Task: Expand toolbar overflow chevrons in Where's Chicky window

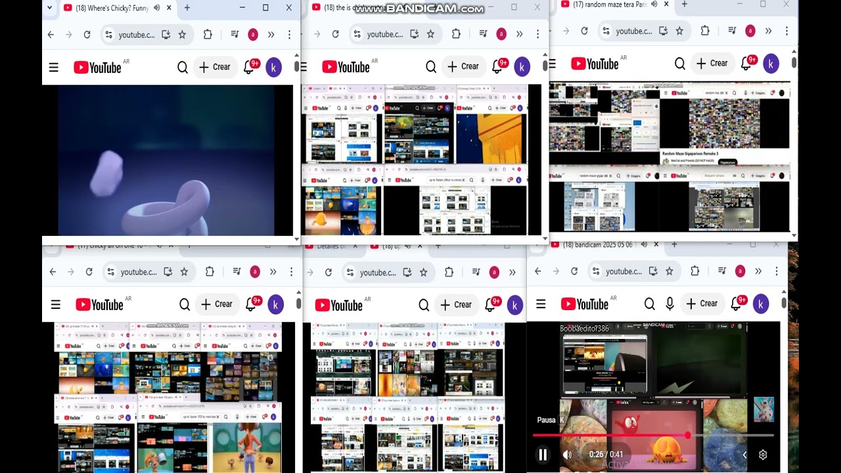Action: (271, 35)
